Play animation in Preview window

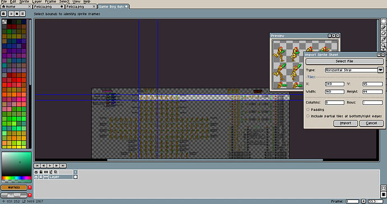pos(334,36)
